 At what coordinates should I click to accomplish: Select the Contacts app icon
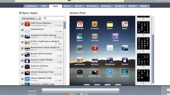pyautogui.click(x=95, y=24)
